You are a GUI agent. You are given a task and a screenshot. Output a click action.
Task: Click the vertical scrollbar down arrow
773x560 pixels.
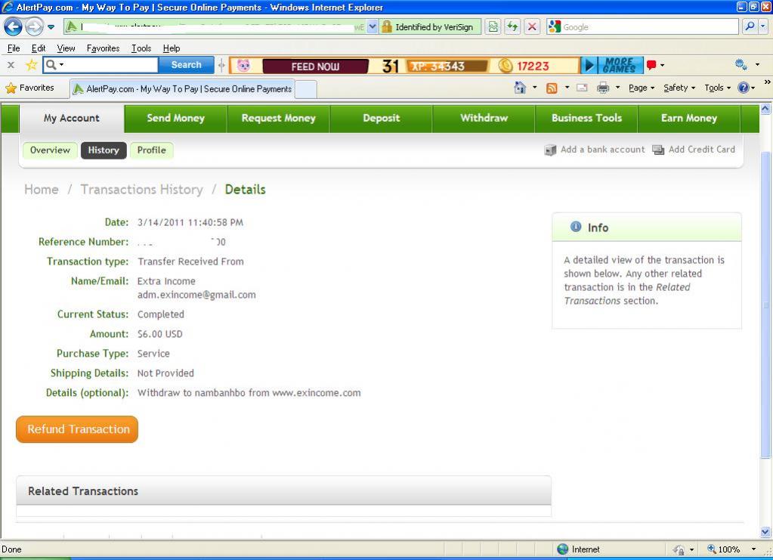765,532
